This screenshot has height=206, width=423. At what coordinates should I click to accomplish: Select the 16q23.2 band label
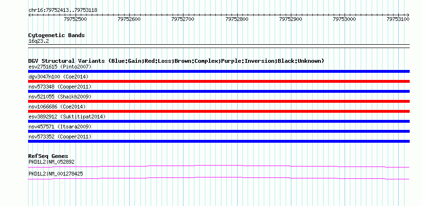tap(38, 41)
